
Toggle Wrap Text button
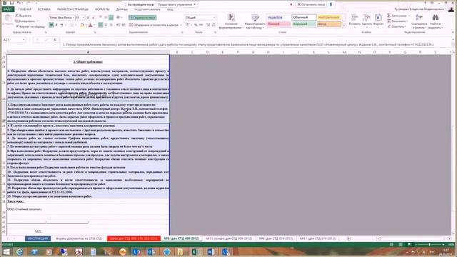[x=142, y=18]
